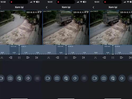The image size is (132, 99).
Task: Open fisheye view icon in the middle screen
Action: tap(66, 78)
